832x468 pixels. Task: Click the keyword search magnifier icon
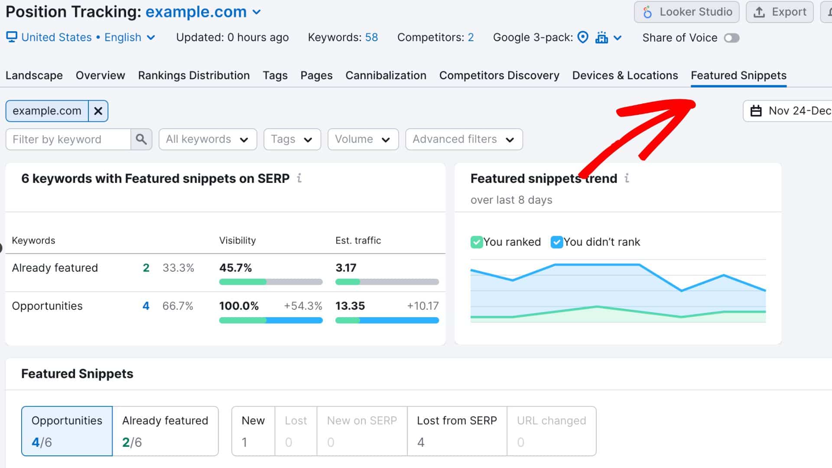pos(141,139)
